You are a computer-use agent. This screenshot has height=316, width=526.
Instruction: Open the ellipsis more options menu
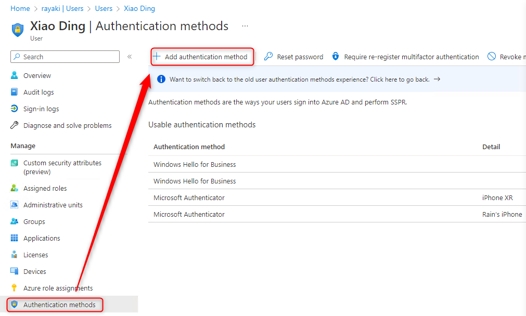click(x=245, y=26)
